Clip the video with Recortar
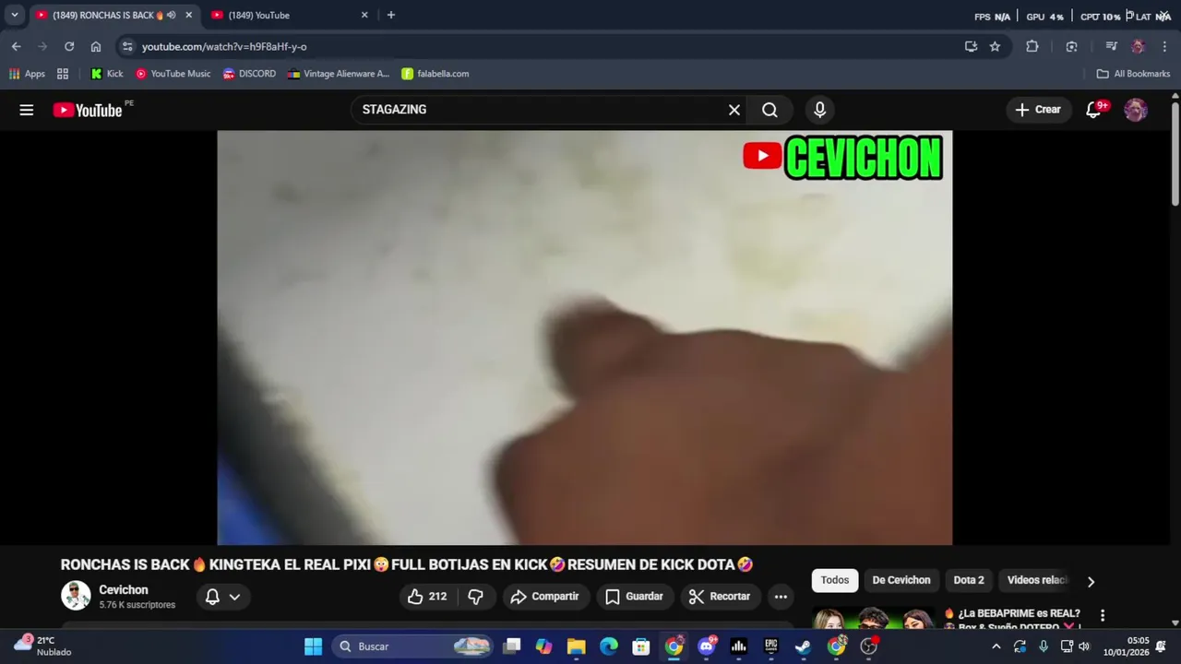The height and width of the screenshot is (664, 1181). pos(721,597)
